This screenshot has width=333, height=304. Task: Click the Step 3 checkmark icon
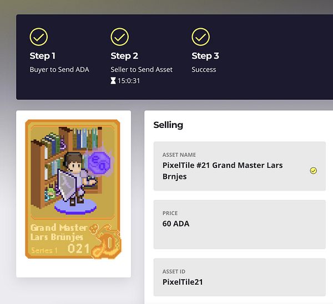pyautogui.click(x=200, y=37)
